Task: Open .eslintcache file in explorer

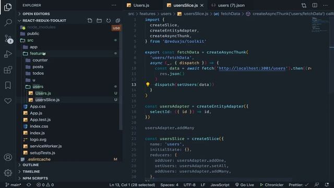Action: click(39, 159)
